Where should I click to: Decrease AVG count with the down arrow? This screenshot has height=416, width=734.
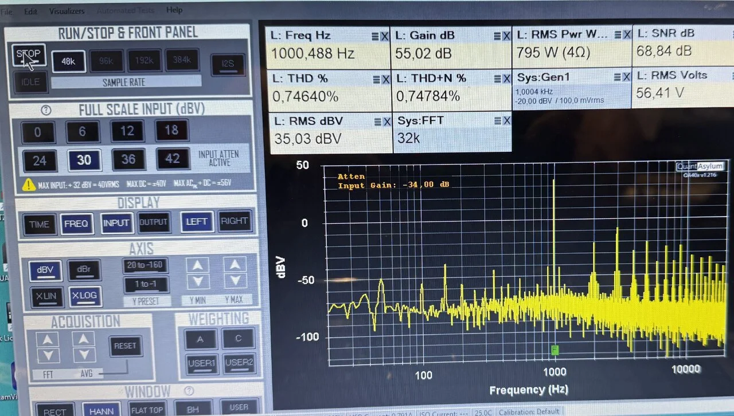(84, 355)
